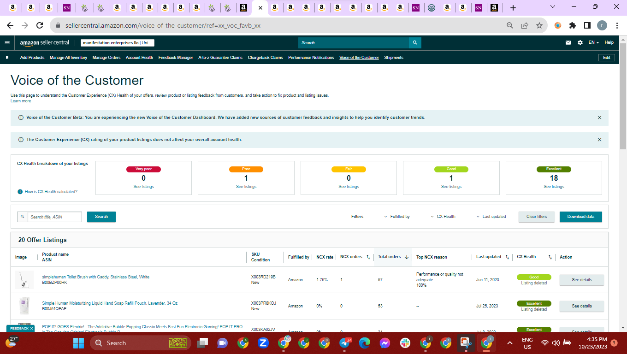Click the zoom magnifier icon in the address bar
627x354 pixels.
click(510, 25)
